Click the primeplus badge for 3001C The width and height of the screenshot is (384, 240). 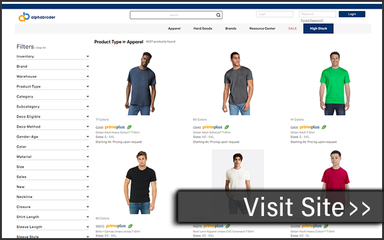pyautogui.click(x=116, y=226)
